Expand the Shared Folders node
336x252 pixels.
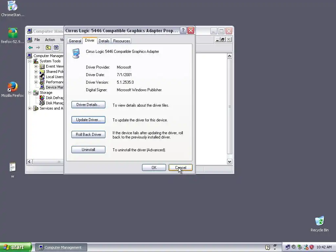36,72
